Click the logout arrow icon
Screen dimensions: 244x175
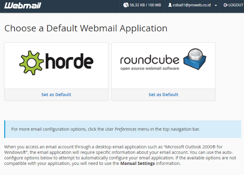[226, 5]
